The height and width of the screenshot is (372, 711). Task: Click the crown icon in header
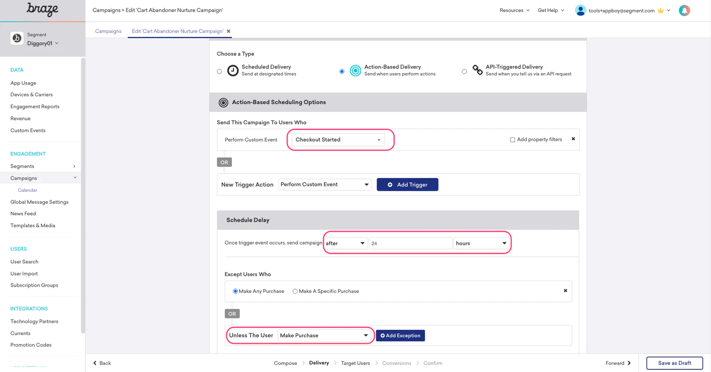(661, 10)
